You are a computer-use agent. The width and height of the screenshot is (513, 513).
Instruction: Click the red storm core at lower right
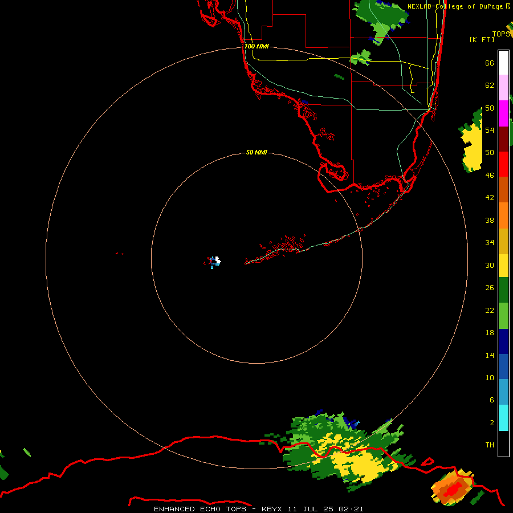click(x=453, y=490)
